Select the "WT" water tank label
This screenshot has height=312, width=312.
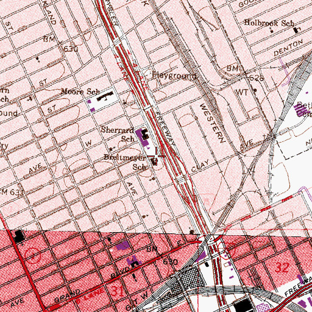click(x=242, y=93)
